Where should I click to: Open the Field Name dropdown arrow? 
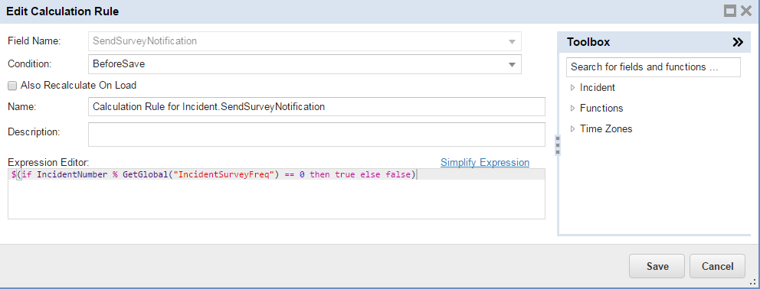click(x=512, y=41)
